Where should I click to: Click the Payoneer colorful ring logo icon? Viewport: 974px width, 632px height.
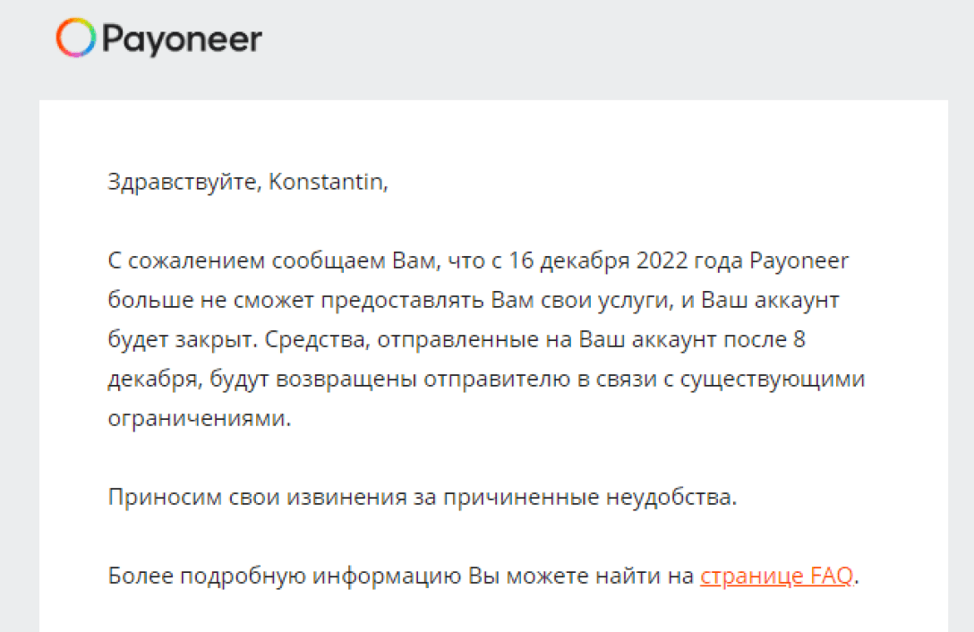[x=75, y=38]
